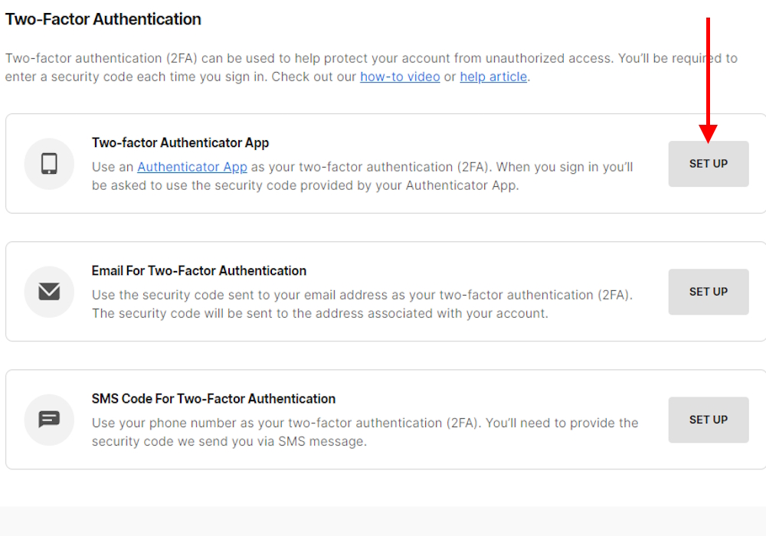
Task: Follow the Authenticator App underlined link
Action: point(191,167)
